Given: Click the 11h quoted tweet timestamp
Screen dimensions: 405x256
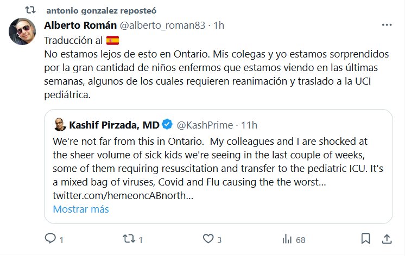Looking at the screenshot, I should (249, 125).
